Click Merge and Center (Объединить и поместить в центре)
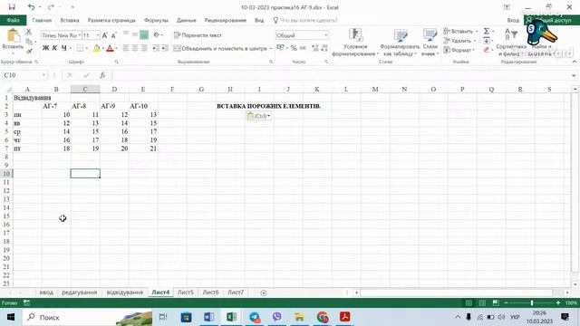The image size is (580, 326). pos(220,48)
